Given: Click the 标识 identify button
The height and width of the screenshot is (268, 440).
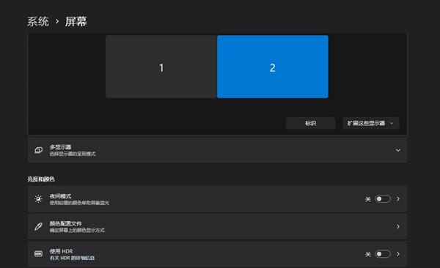Looking at the screenshot, I should click(311, 123).
